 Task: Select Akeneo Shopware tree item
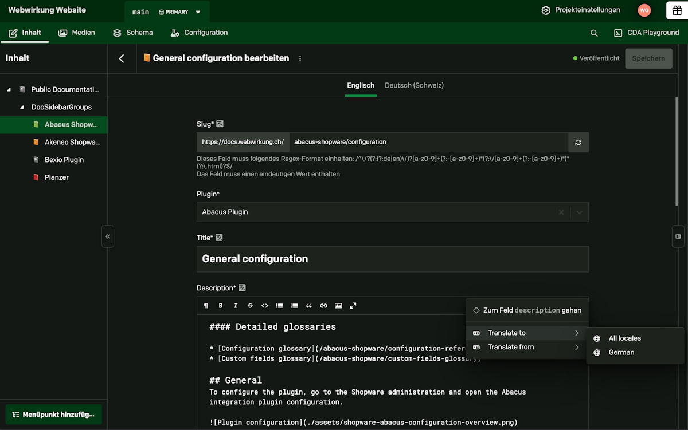pyautogui.click(x=54, y=143)
